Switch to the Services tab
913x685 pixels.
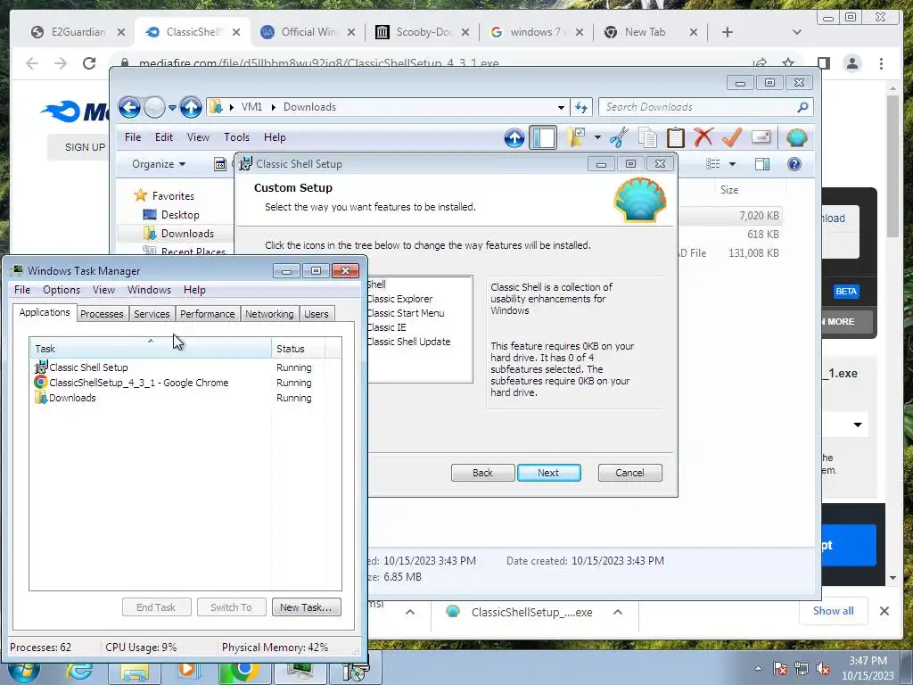[x=152, y=314]
